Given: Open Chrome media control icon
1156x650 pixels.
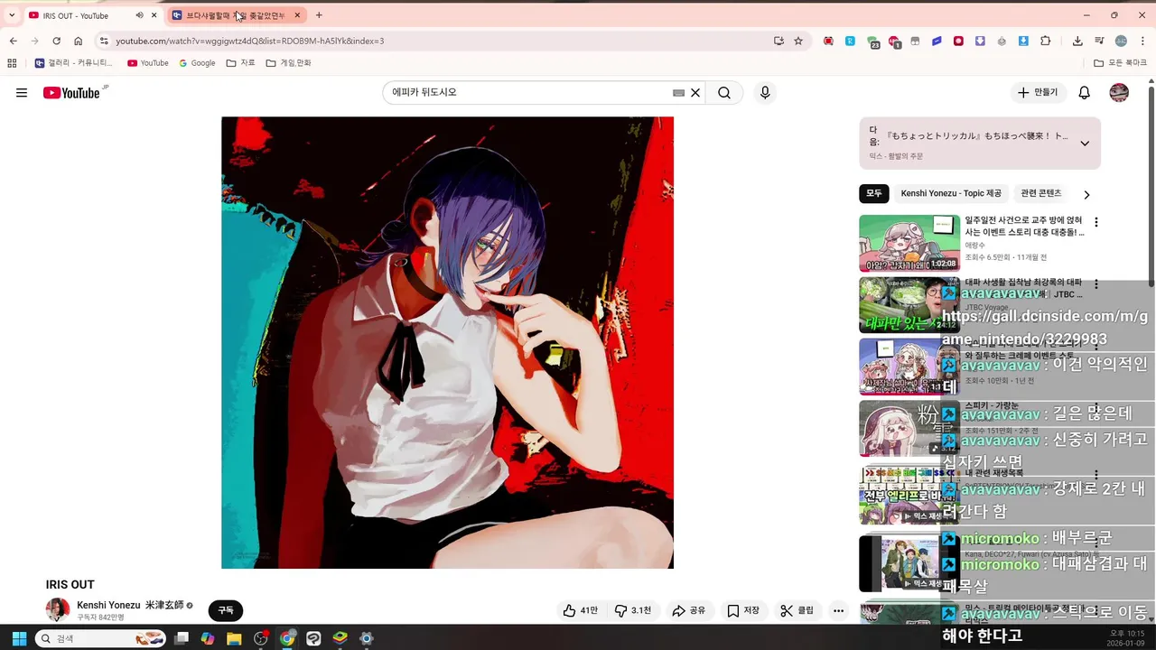Looking at the screenshot, I should 1099,41.
